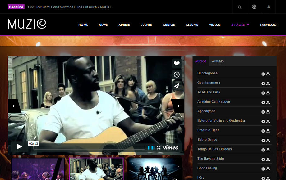
Task: Switch to the Albums tab
Action: tap(218, 61)
